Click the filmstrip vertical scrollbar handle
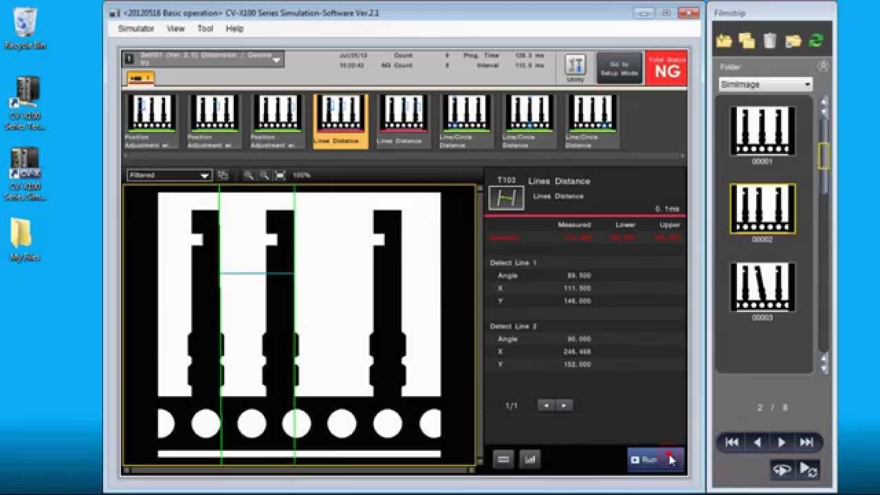880x495 pixels. 824,155
